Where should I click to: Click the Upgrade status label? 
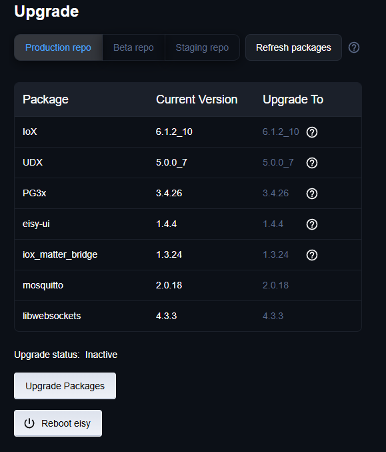click(x=47, y=355)
